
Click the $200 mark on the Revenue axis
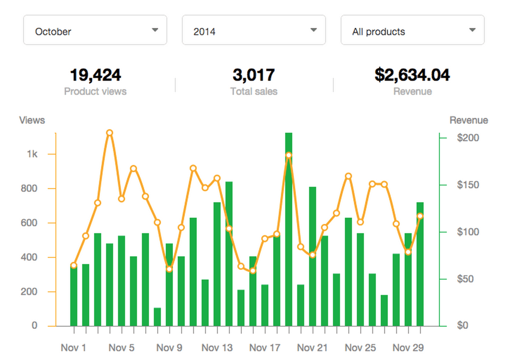tap(467, 138)
